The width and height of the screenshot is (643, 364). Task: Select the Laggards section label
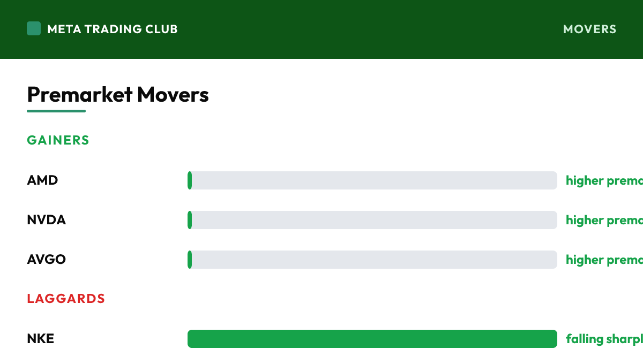pos(66,299)
